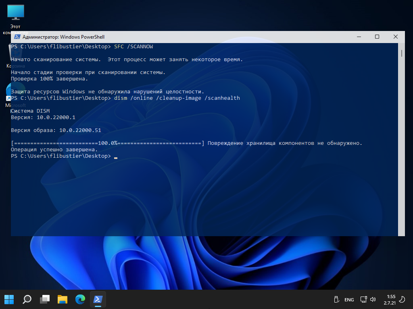Open PowerShell window system menu icon
The width and height of the screenshot is (413, 309).
(17, 37)
